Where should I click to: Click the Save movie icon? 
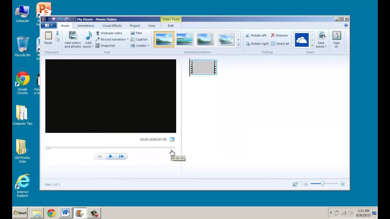click(322, 36)
